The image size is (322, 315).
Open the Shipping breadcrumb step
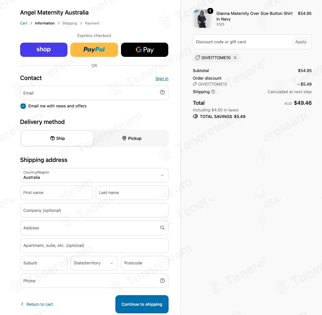tap(70, 23)
